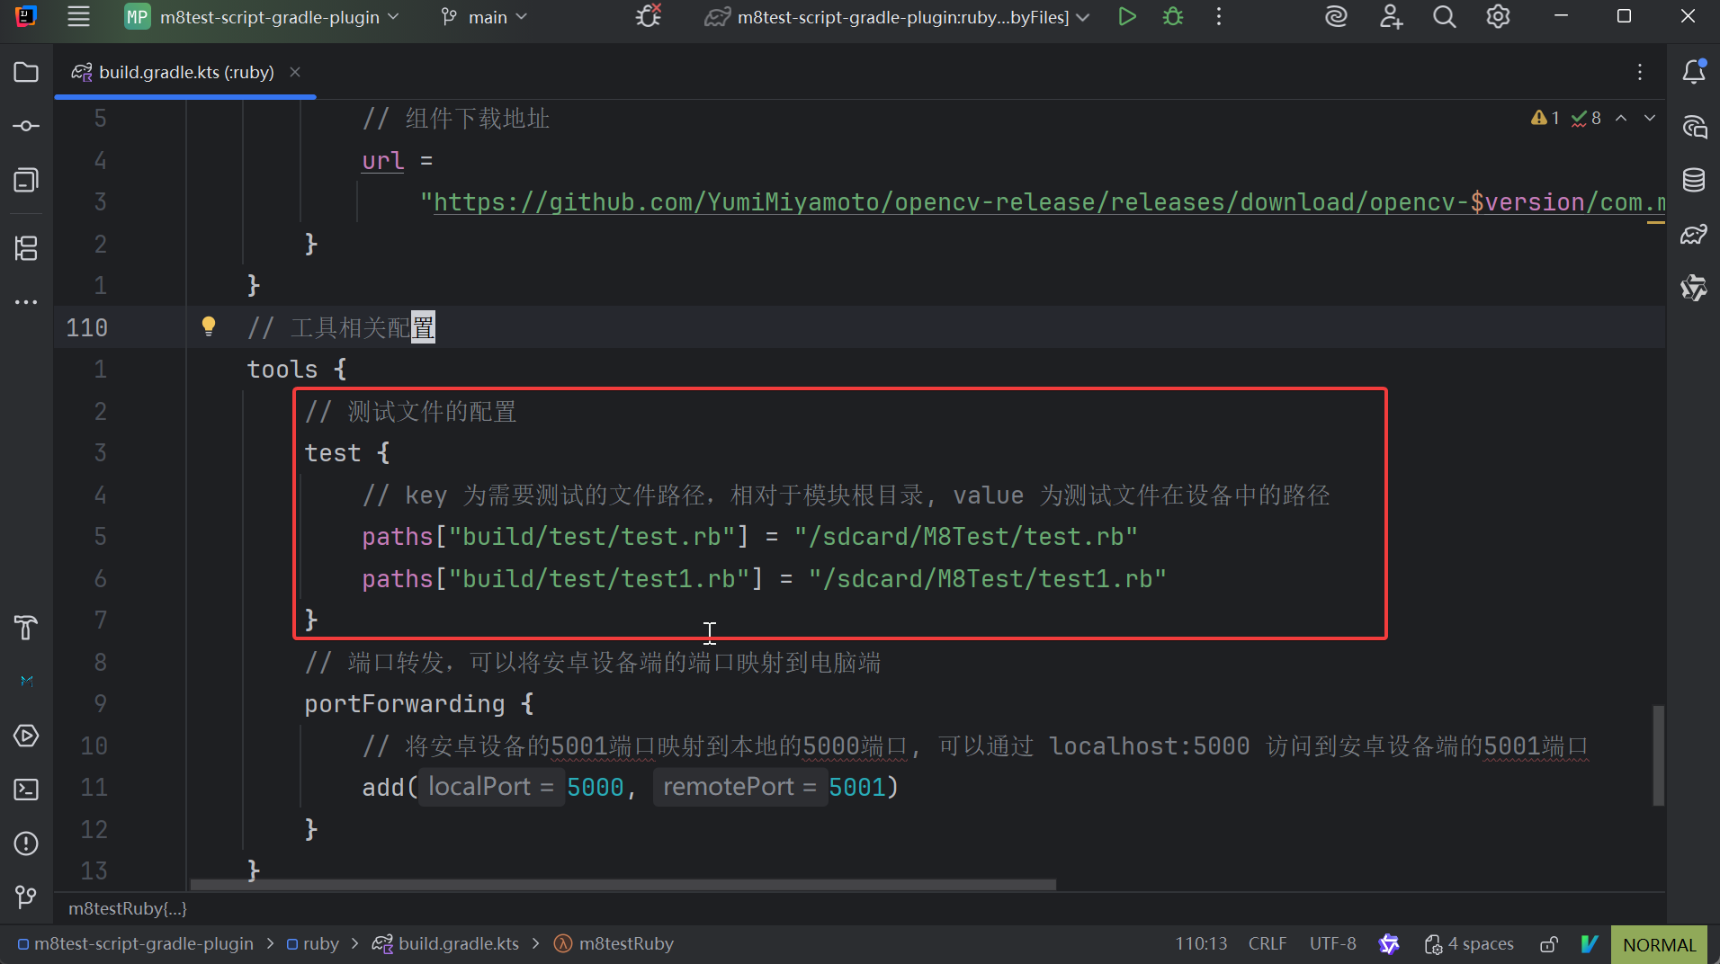
Task: Click the horizontal editor scrollbar
Action: click(x=623, y=885)
